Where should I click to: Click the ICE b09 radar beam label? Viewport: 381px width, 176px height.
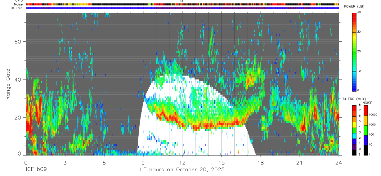[x=36, y=170]
